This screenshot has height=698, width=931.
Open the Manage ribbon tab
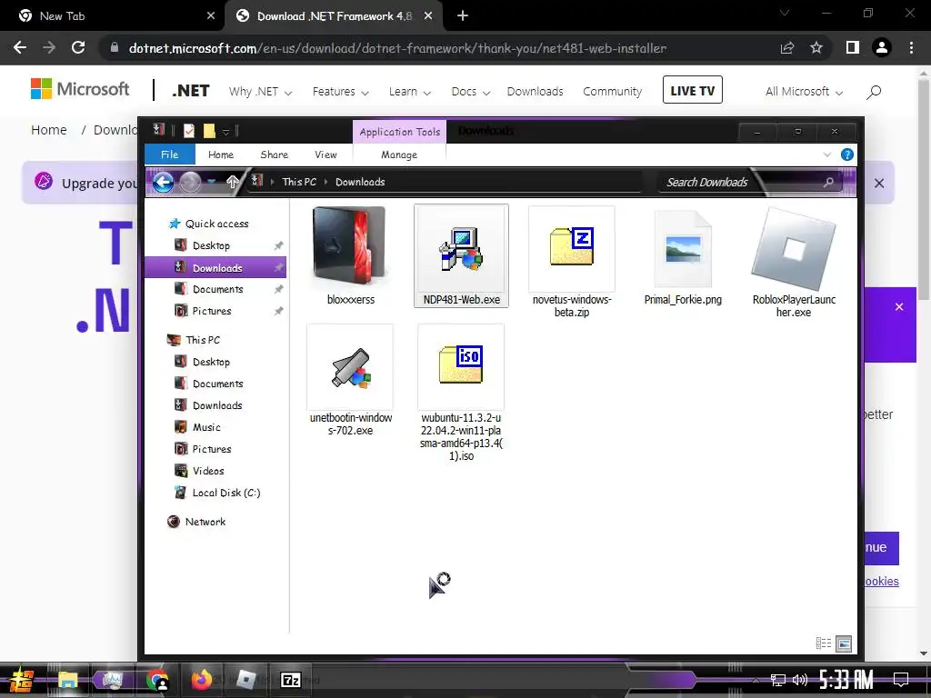399,155
